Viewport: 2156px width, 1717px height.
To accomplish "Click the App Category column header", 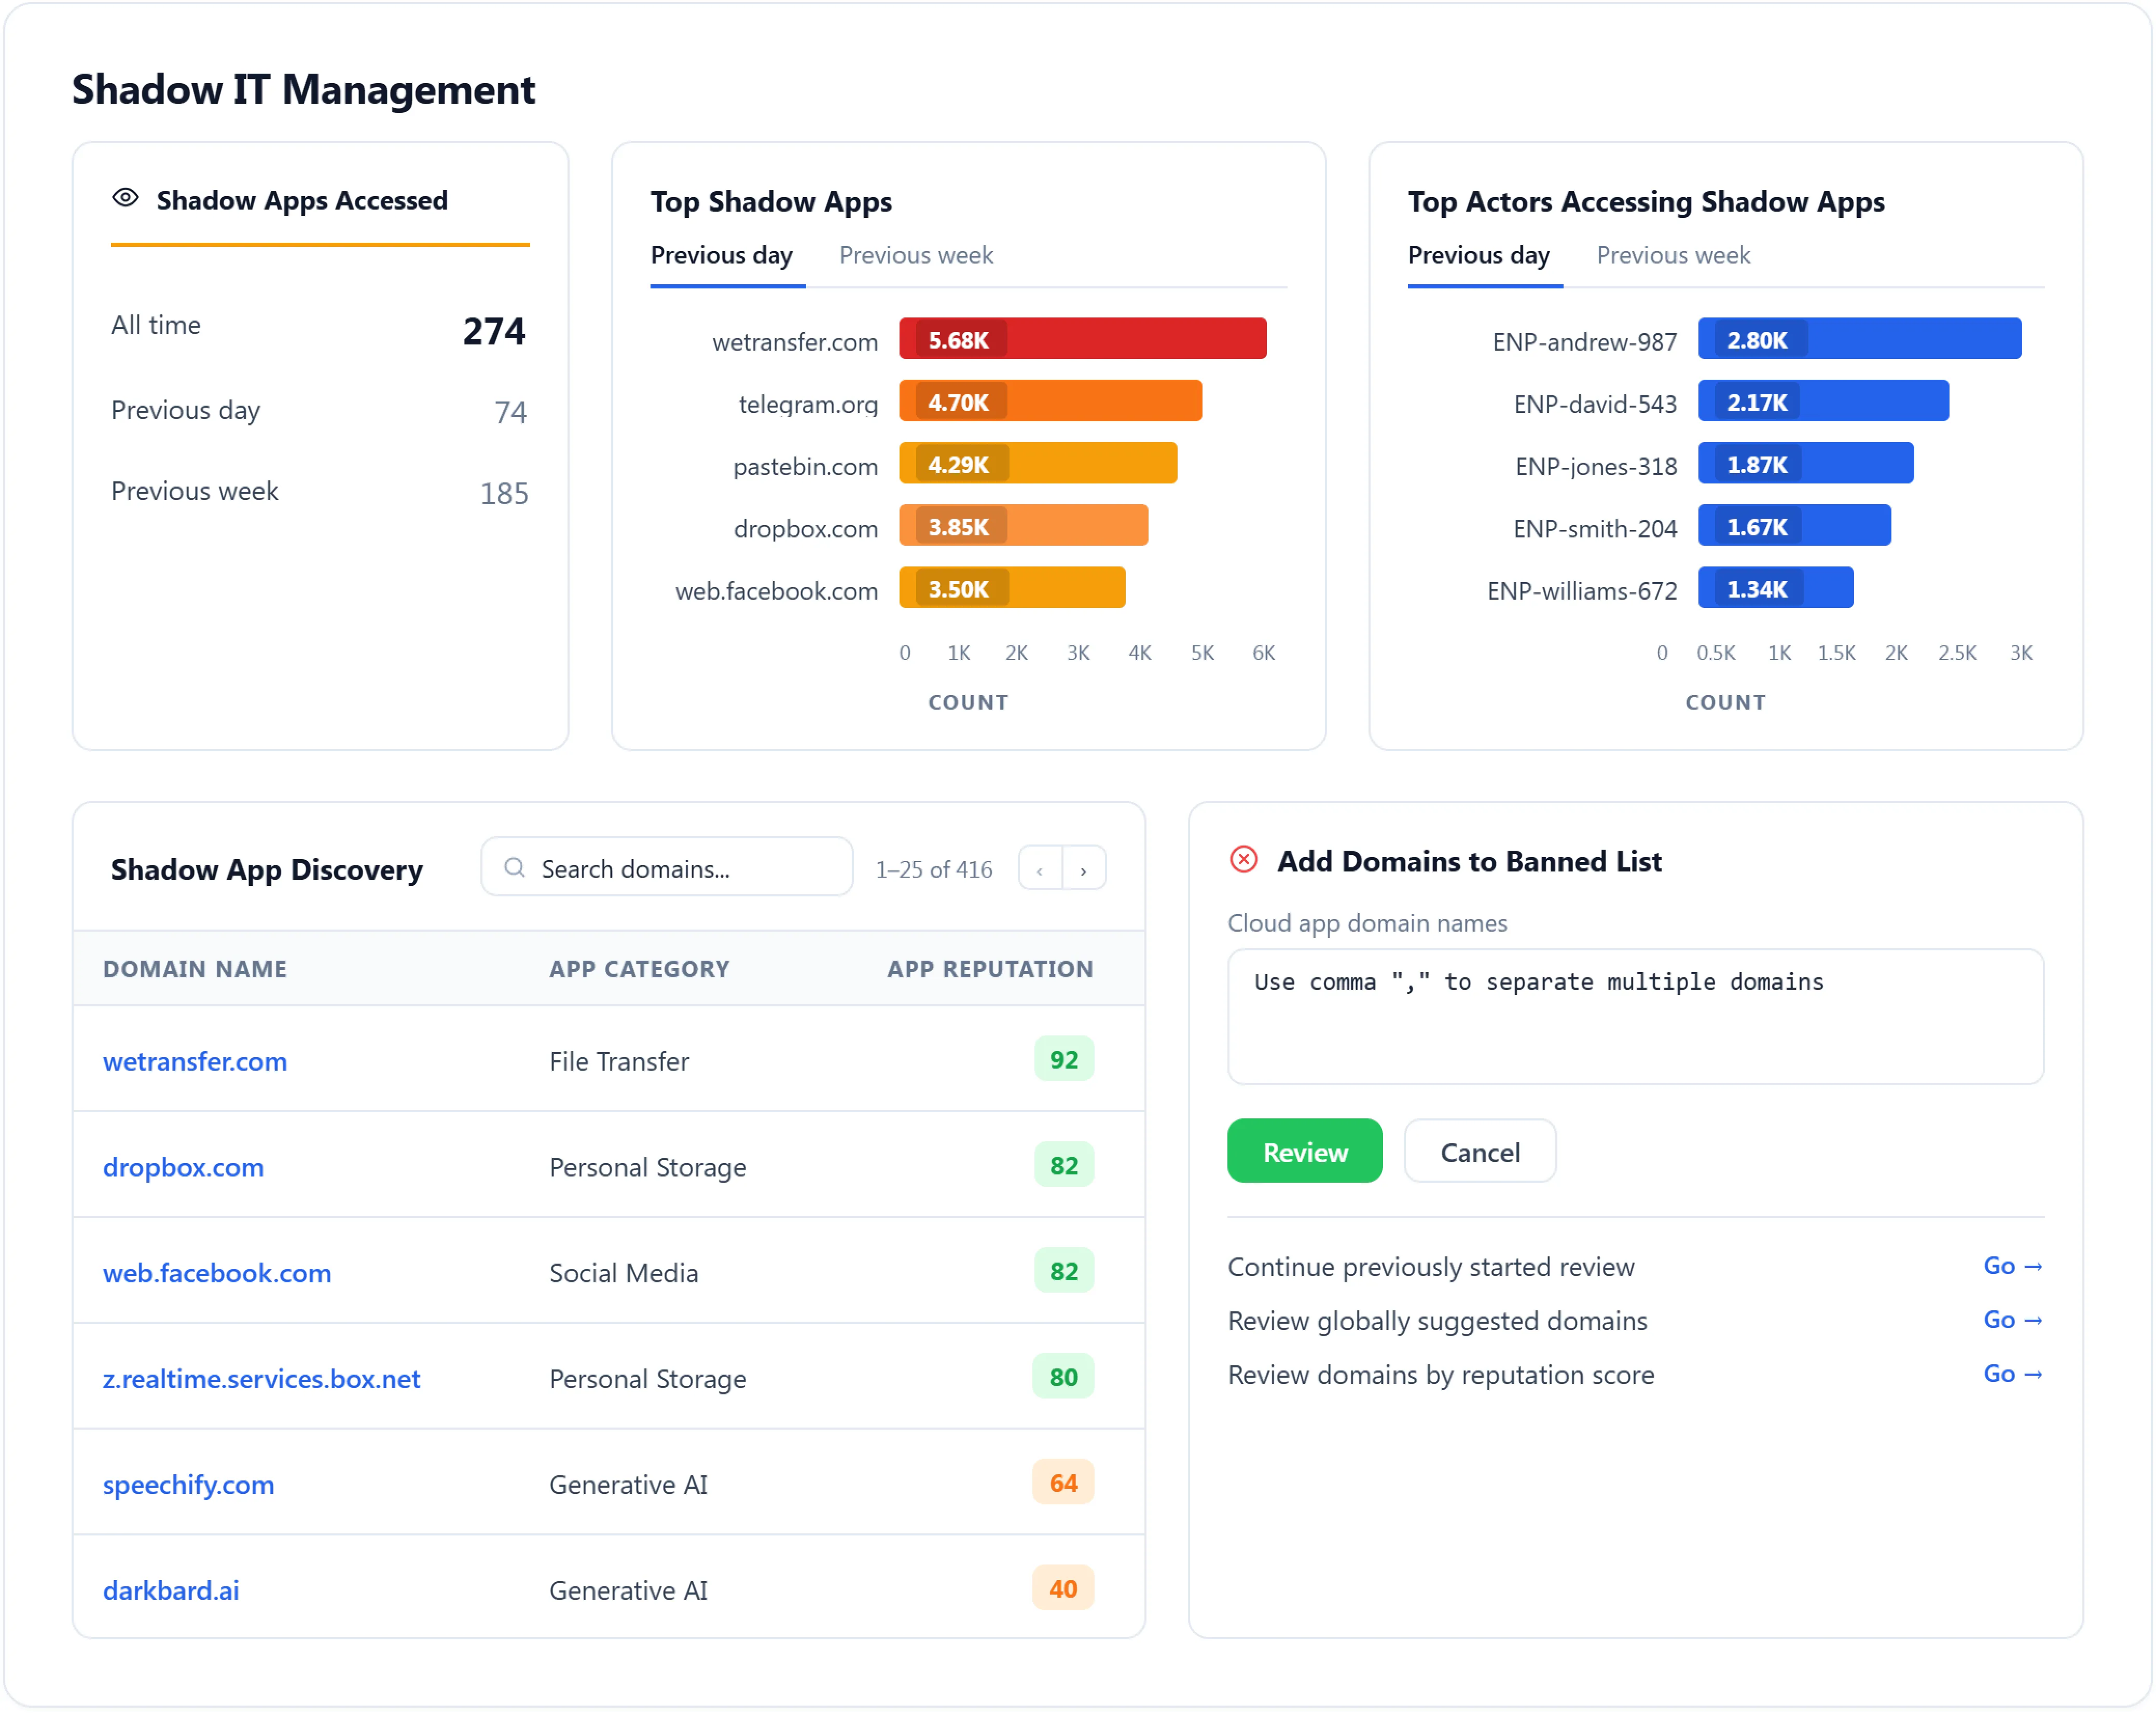I will pos(640,969).
